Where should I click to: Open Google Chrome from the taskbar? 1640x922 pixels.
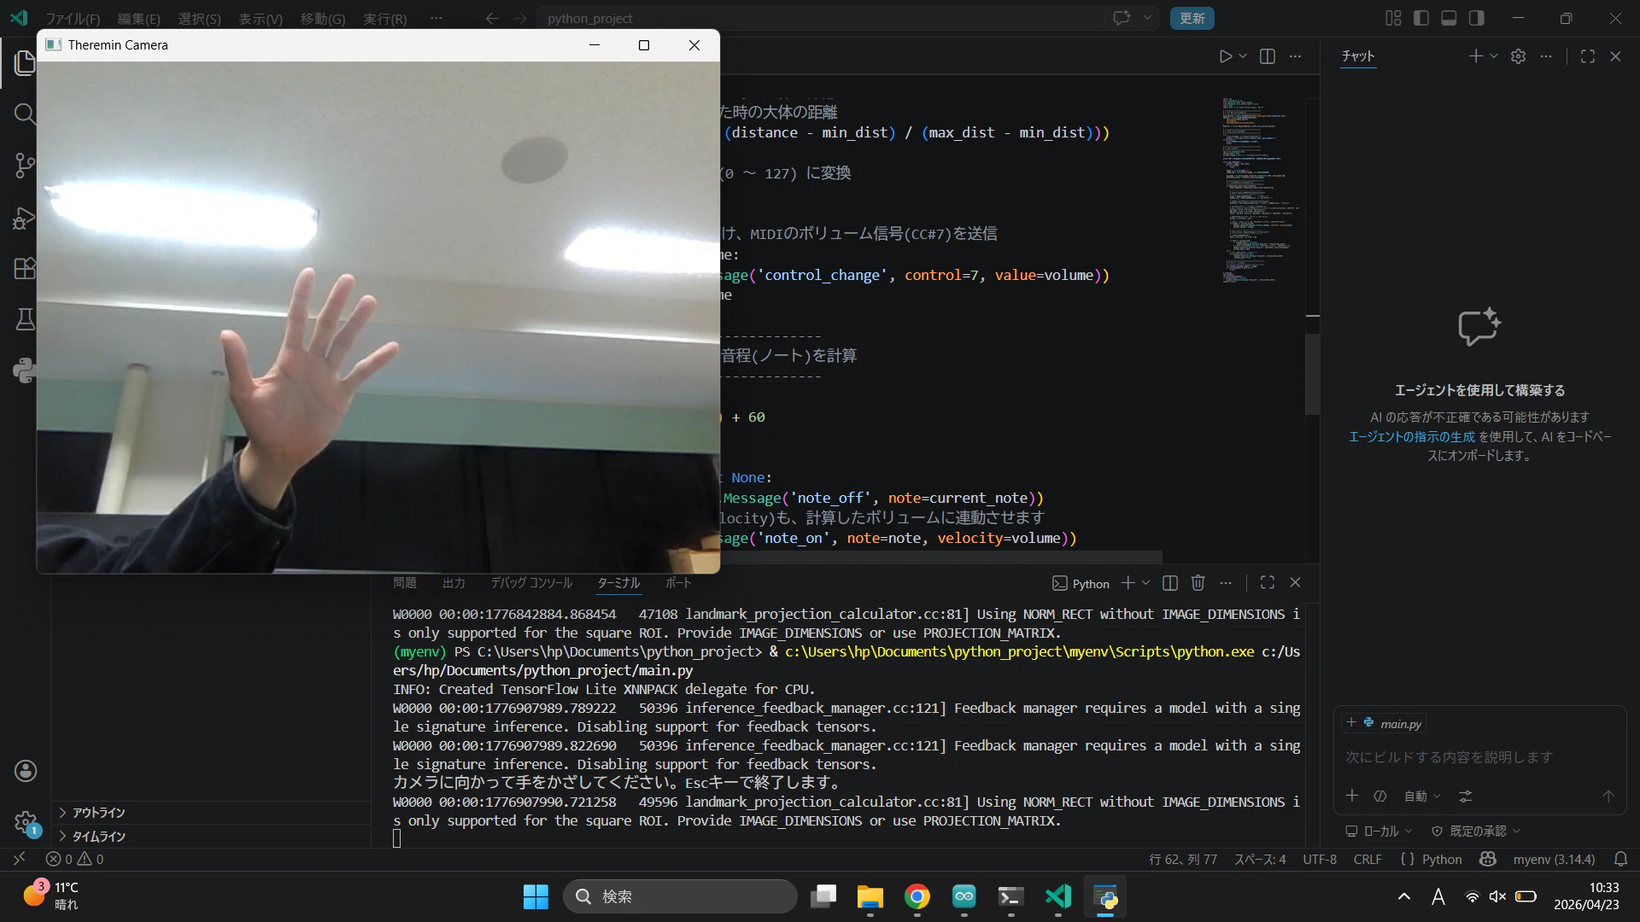point(917,896)
